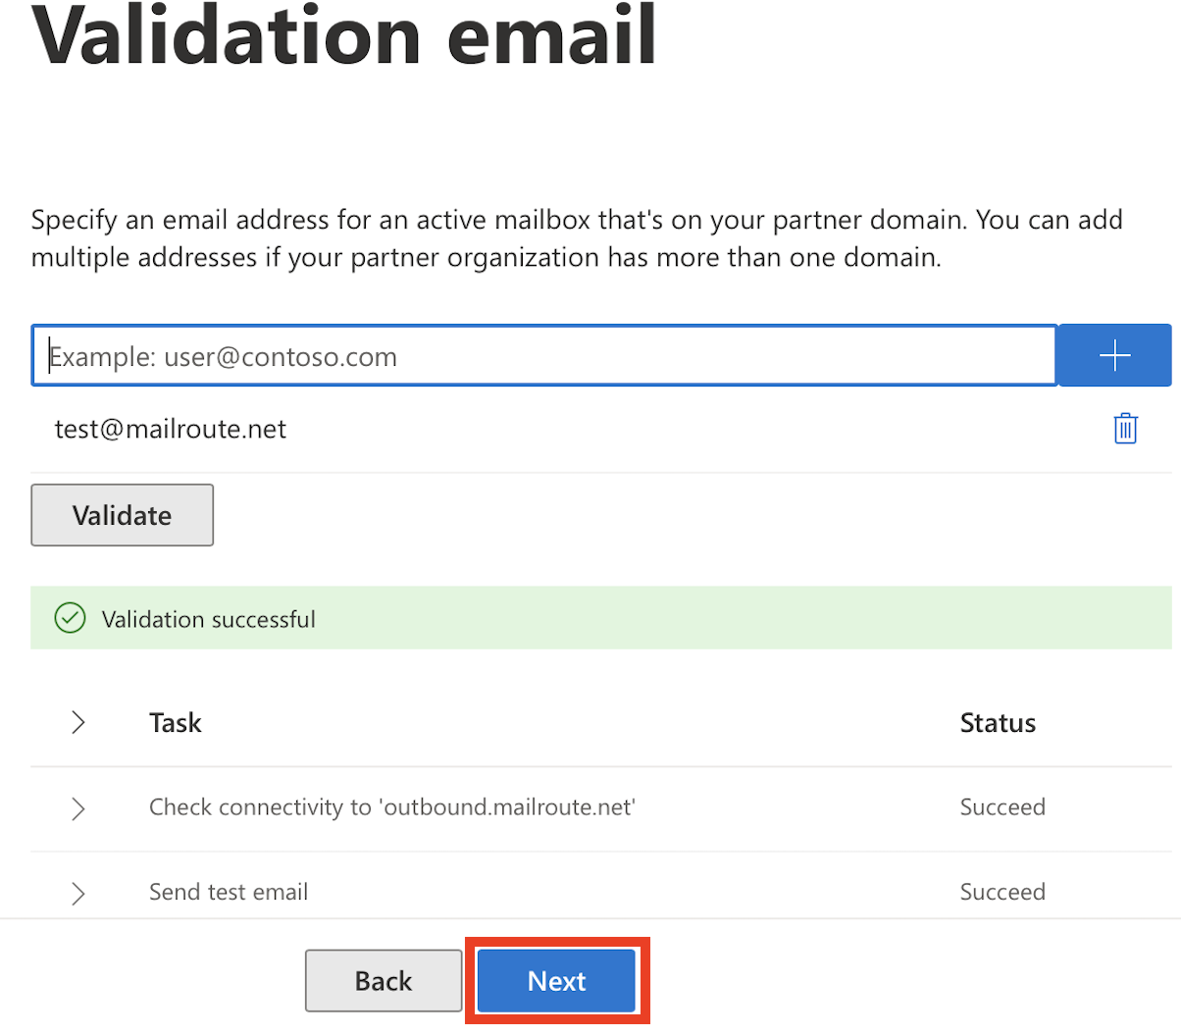Expand all tasks via the header chevron

pyautogui.click(x=78, y=723)
